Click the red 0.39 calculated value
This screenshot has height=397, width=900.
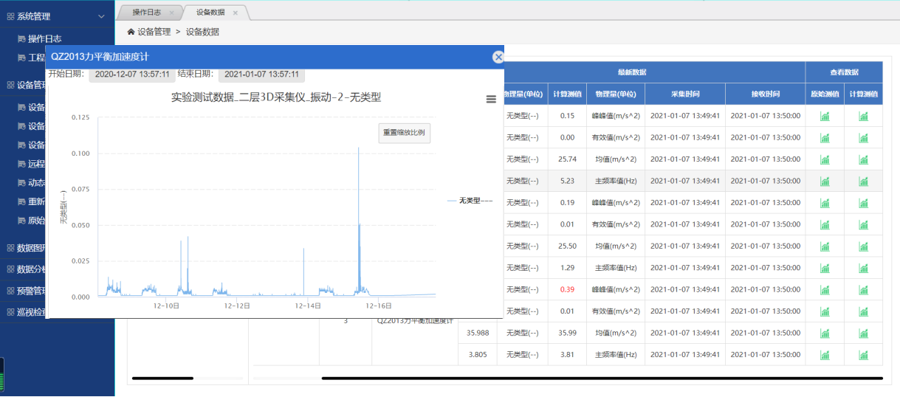click(x=567, y=290)
